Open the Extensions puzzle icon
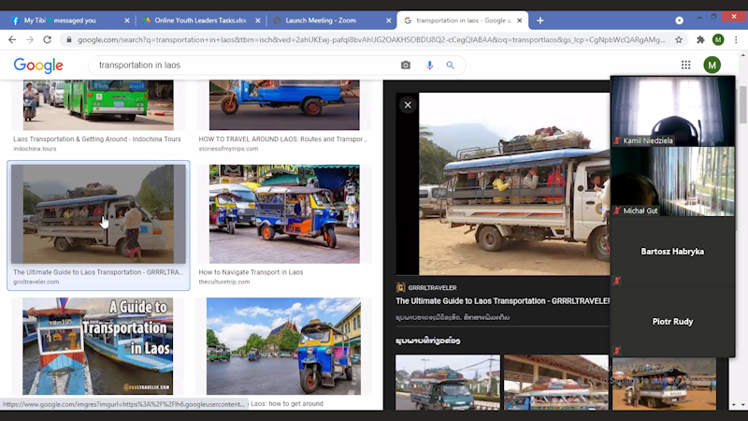The width and height of the screenshot is (748, 421). (x=700, y=40)
